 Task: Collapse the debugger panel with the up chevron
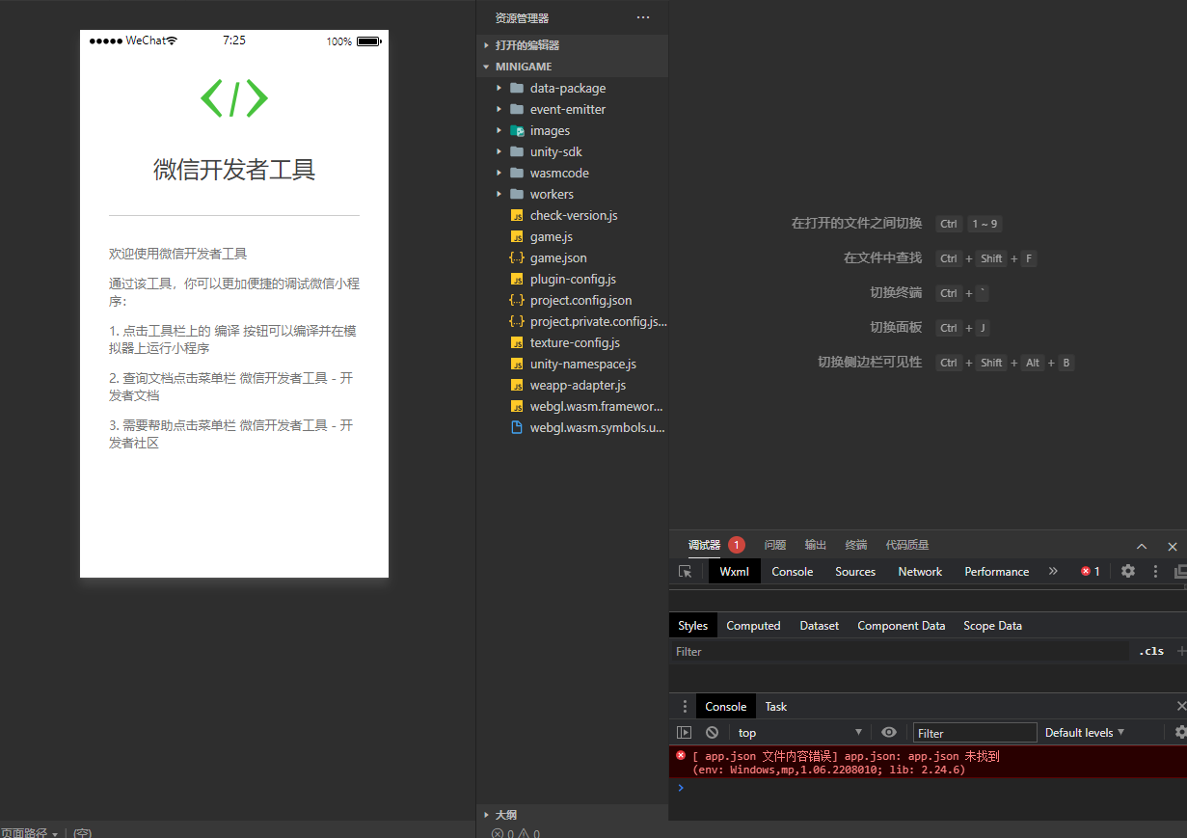pos(1142,546)
